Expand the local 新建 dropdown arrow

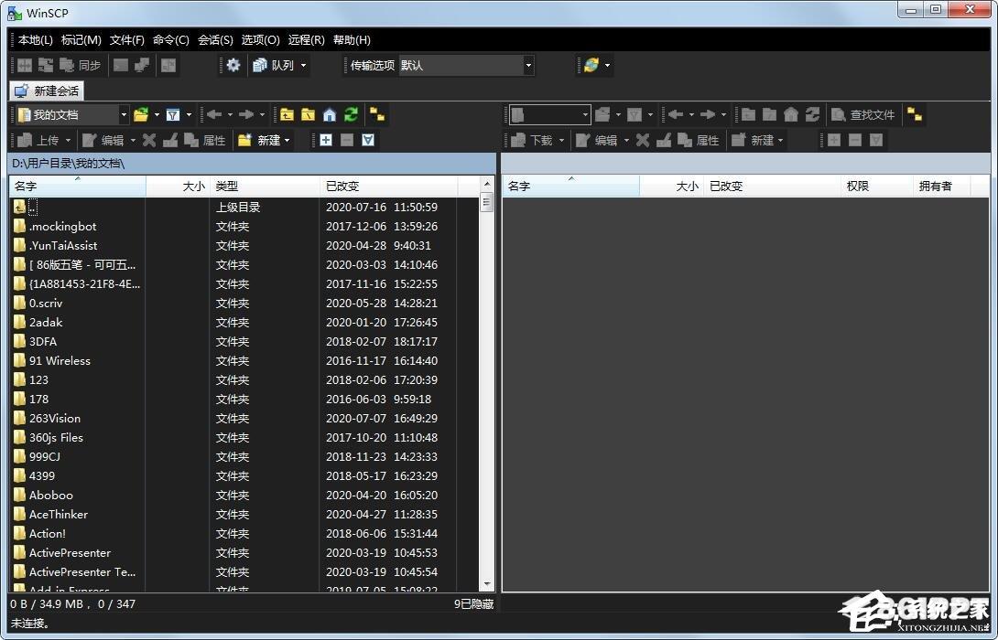tap(287, 140)
